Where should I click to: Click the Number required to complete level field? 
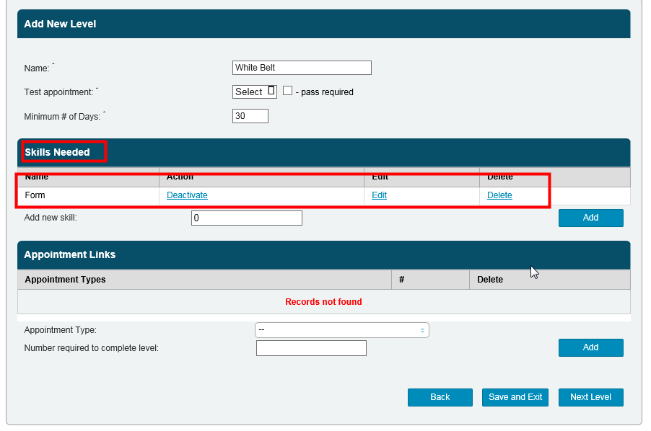pos(311,349)
